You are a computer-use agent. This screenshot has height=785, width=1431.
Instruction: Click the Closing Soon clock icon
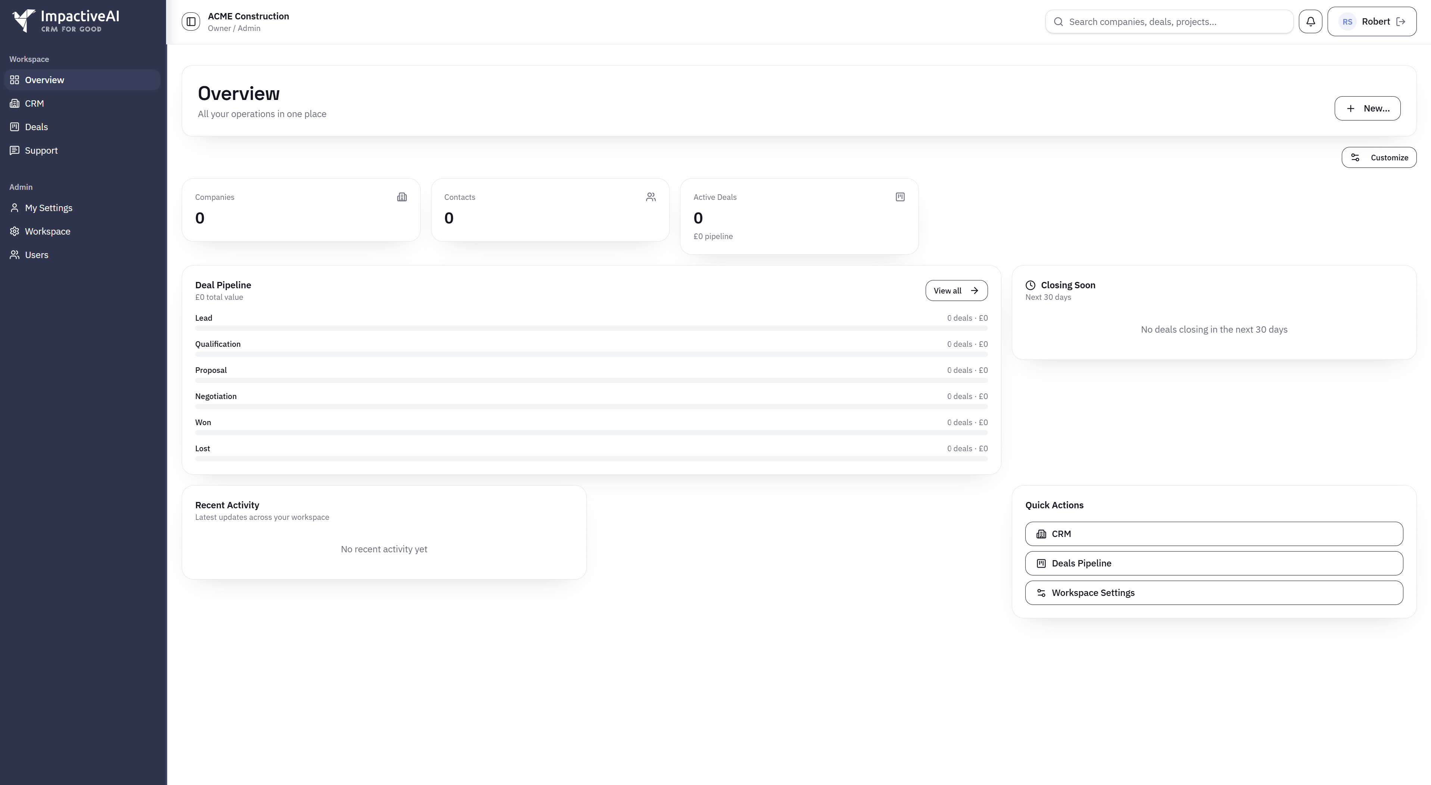pyautogui.click(x=1031, y=285)
